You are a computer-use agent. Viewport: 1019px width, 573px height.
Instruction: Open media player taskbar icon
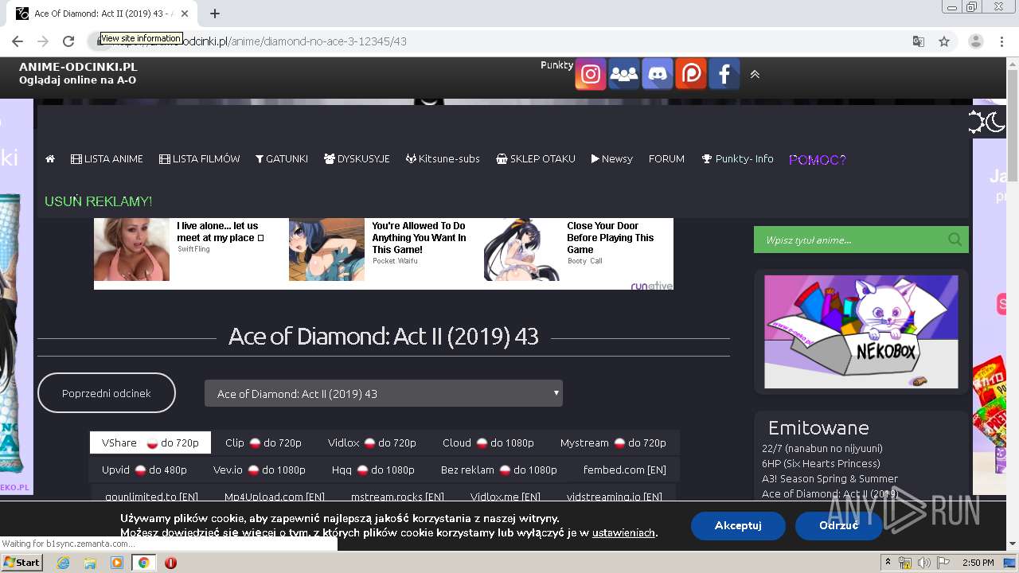pos(117,563)
